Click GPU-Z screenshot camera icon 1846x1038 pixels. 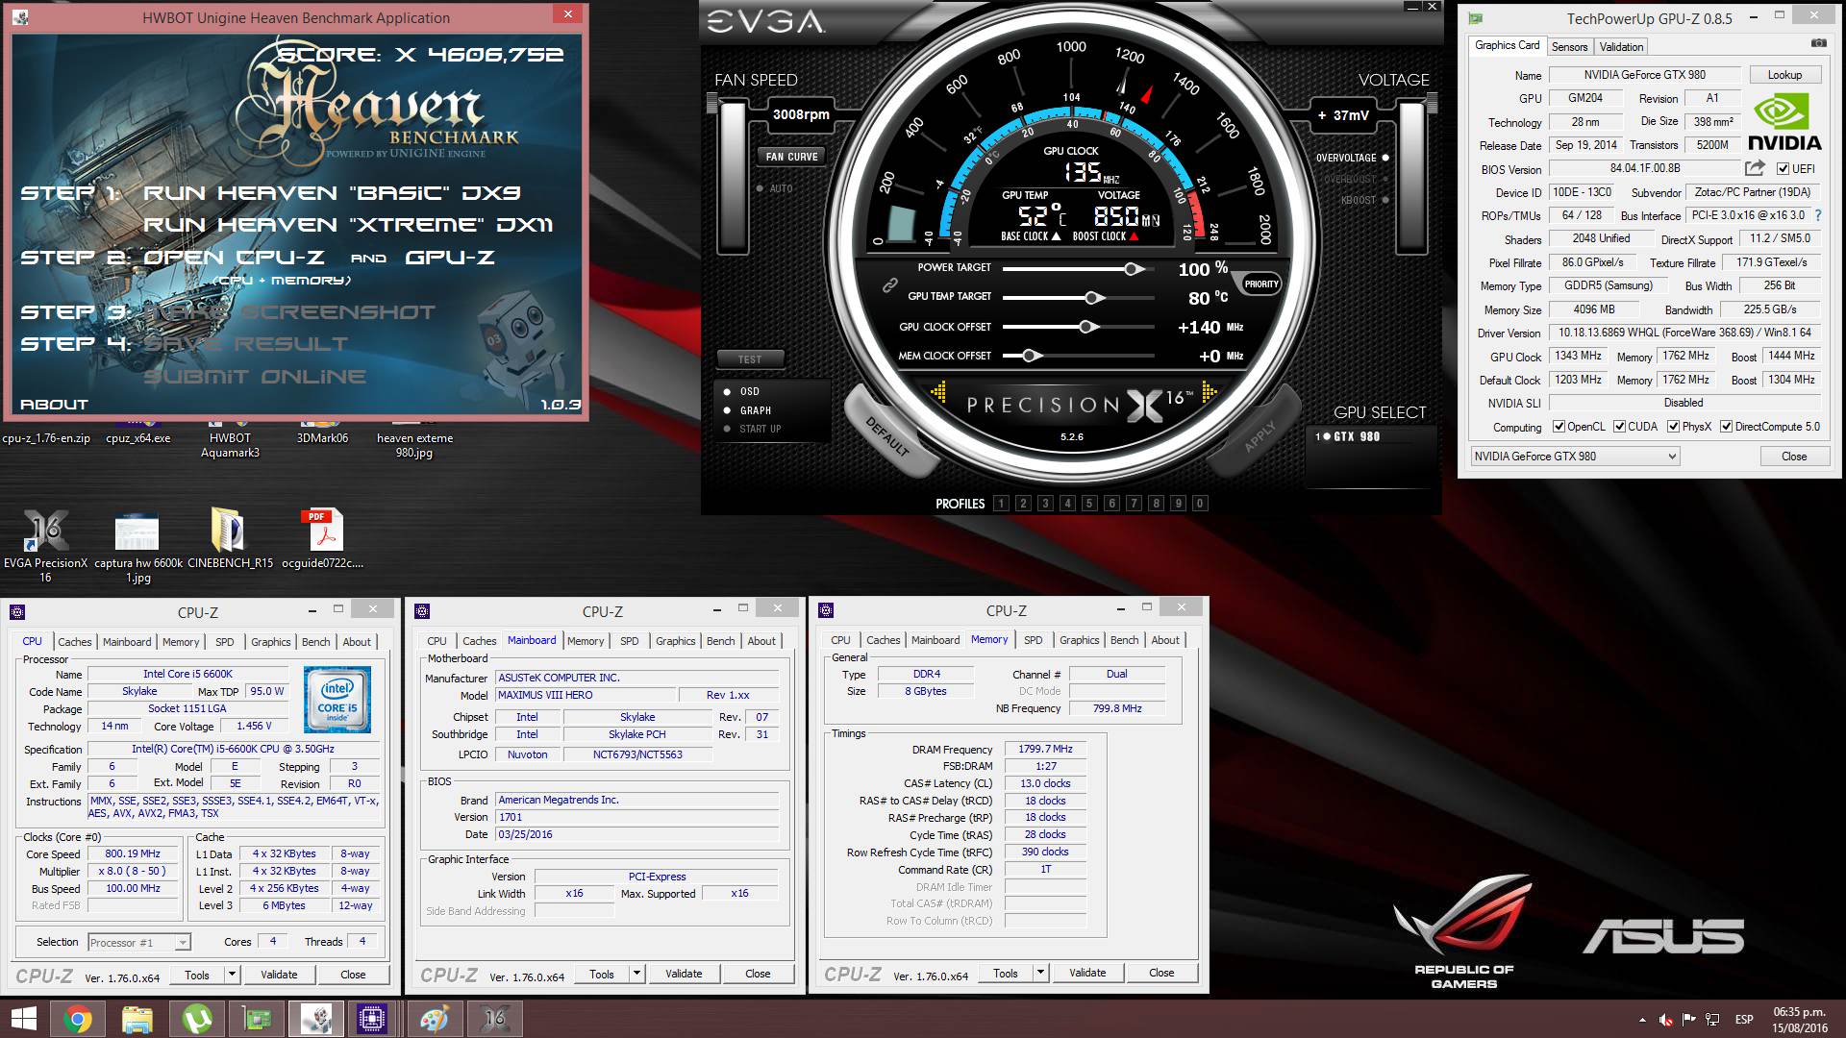[x=1818, y=44]
